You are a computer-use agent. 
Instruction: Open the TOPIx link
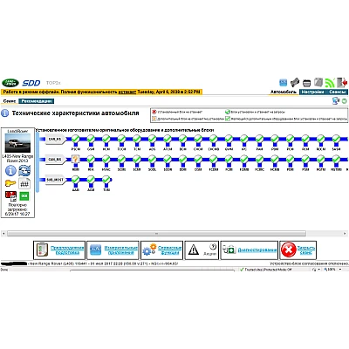click(53, 83)
